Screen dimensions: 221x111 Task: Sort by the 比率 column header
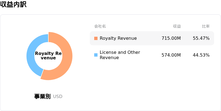coord(206,26)
